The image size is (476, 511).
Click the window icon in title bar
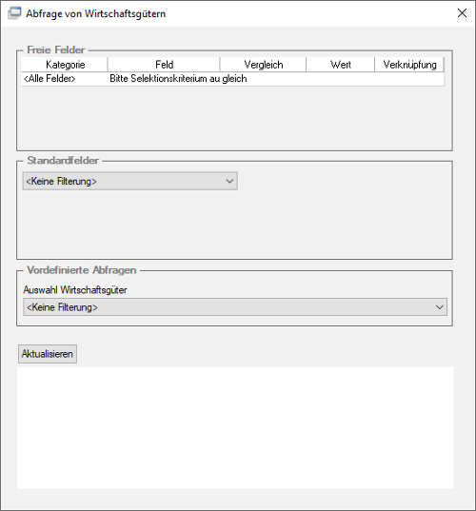(x=14, y=13)
